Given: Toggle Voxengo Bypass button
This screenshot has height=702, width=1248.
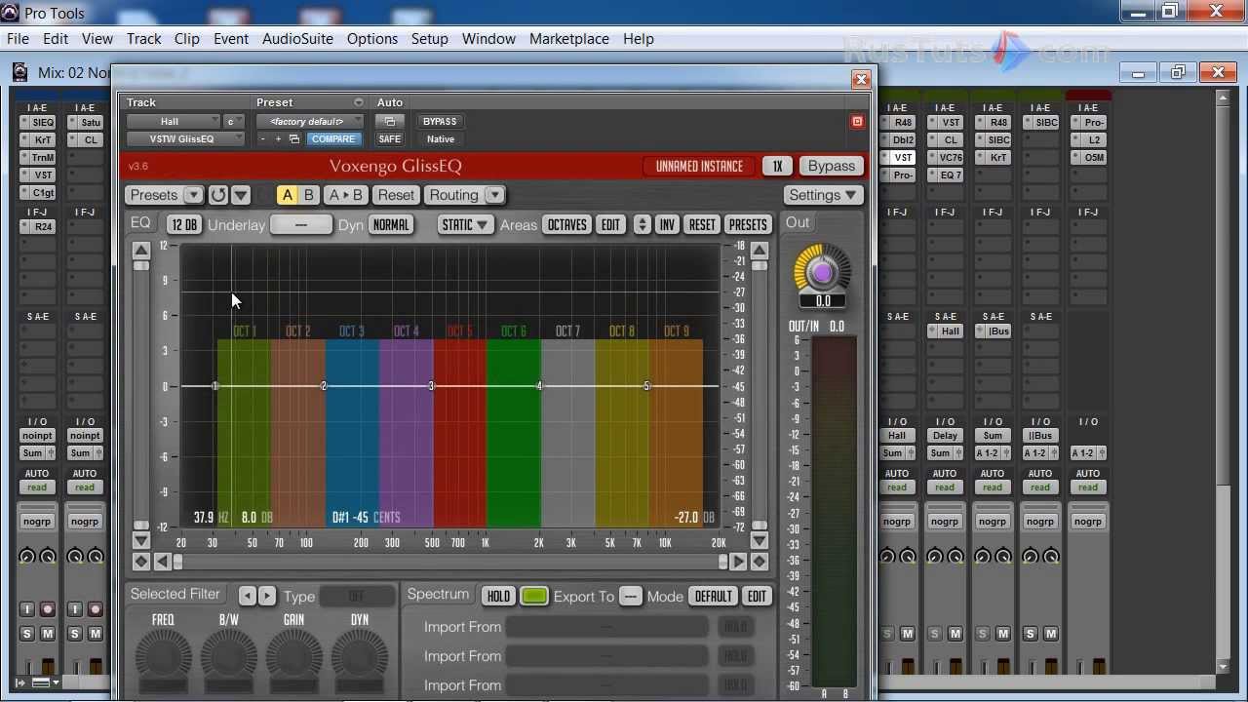Looking at the screenshot, I should coord(832,166).
